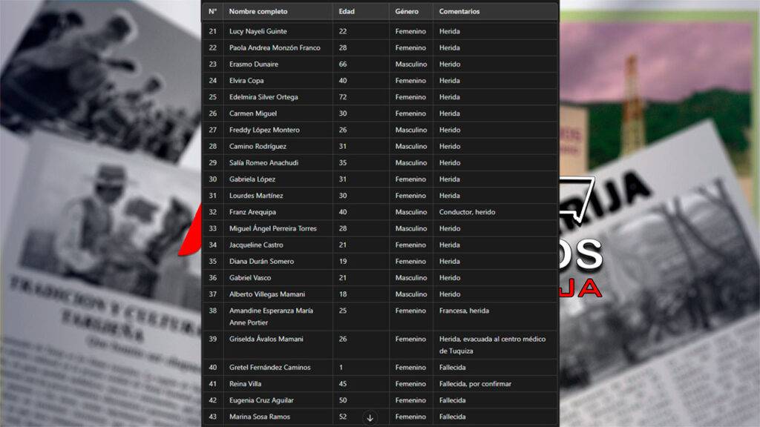Click row number '29'

pyautogui.click(x=213, y=163)
